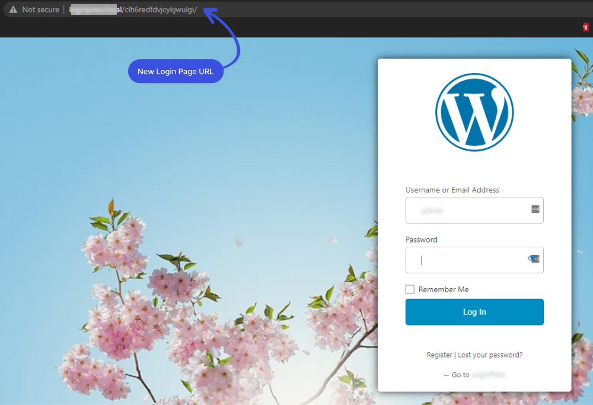Screen dimensions: 593x405
Task: Select the browser address bar URL
Action: pos(133,9)
